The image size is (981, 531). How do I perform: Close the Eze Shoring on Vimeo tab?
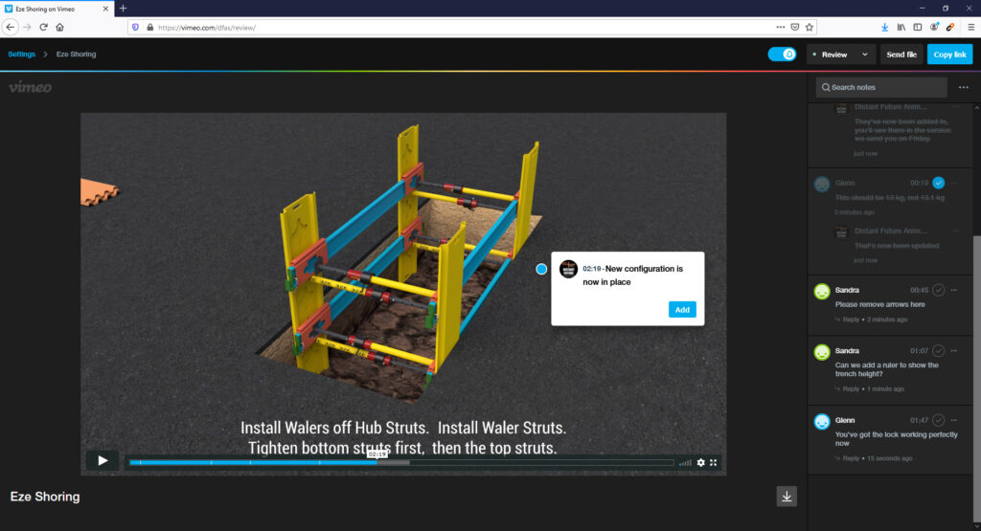(x=105, y=9)
